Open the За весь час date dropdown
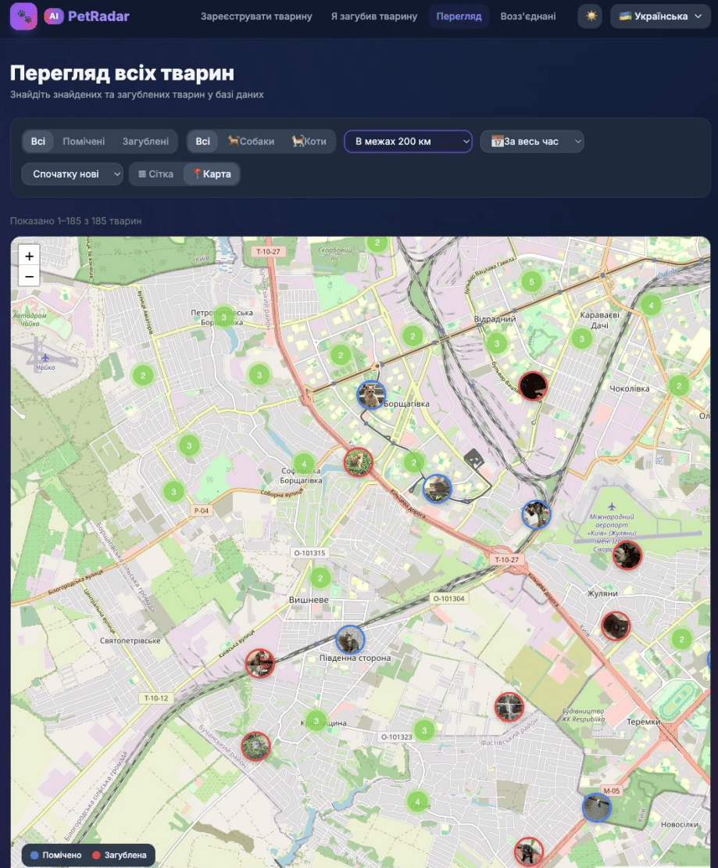The image size is (718, 868). tap(532, 142)
